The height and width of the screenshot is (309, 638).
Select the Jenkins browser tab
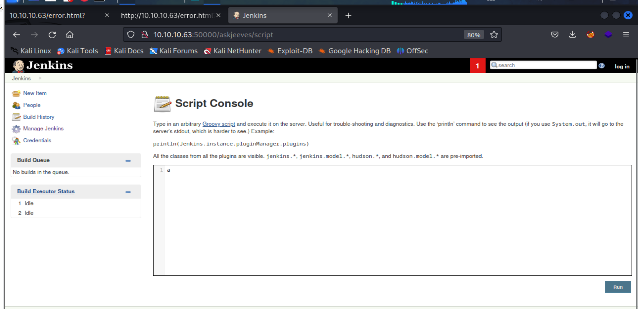tap(283, 15)
